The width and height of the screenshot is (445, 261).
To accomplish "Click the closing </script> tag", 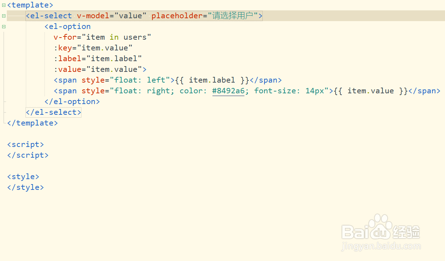I will [x=28, y=155].
